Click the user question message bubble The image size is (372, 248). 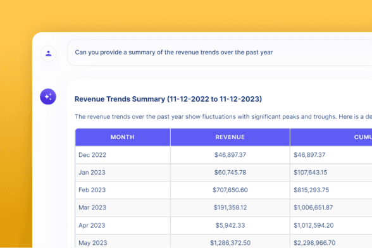tap(220, 53)
